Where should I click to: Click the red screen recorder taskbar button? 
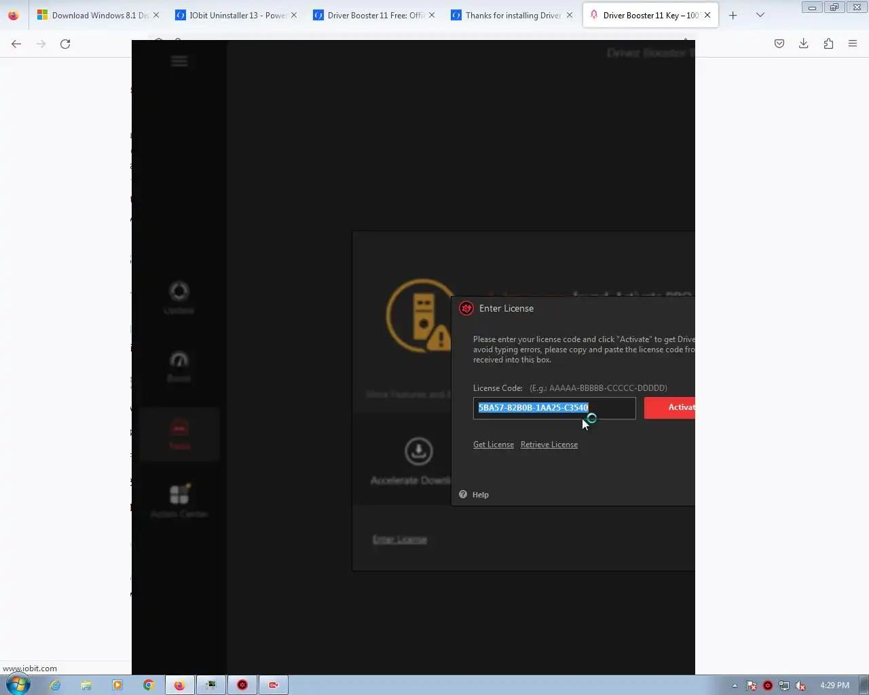coord(274,685)
